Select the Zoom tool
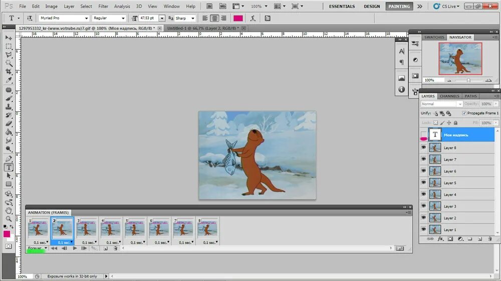The height and width of the screenshot is (281, 501). [x=9, y=219]
